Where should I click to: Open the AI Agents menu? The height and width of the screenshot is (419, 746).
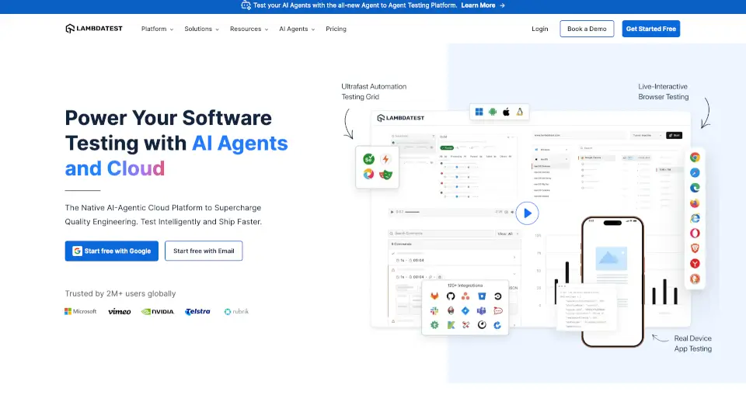pos(297,29)
